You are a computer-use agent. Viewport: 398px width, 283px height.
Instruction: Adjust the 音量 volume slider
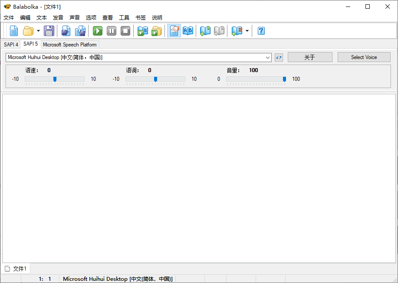point(284,79)
